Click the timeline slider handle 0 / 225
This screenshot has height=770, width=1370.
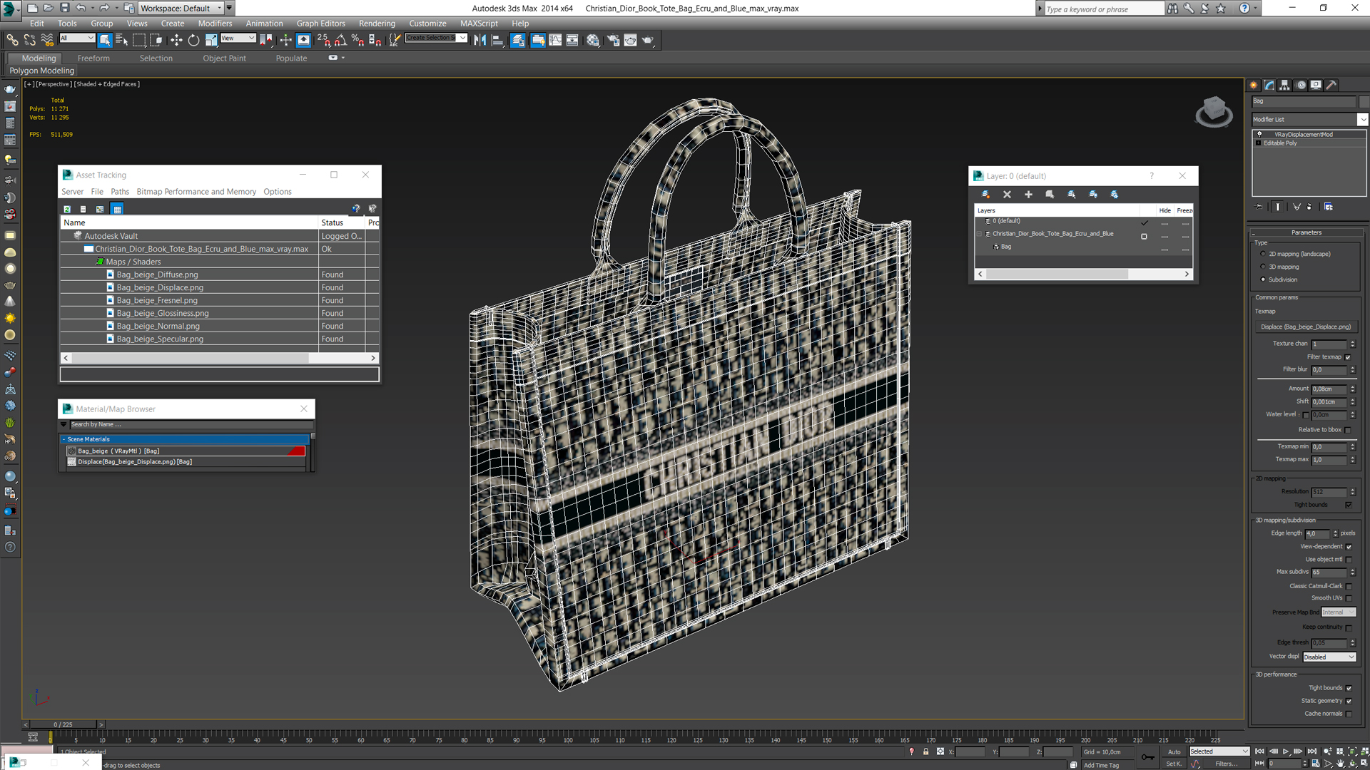coord(63,724)
